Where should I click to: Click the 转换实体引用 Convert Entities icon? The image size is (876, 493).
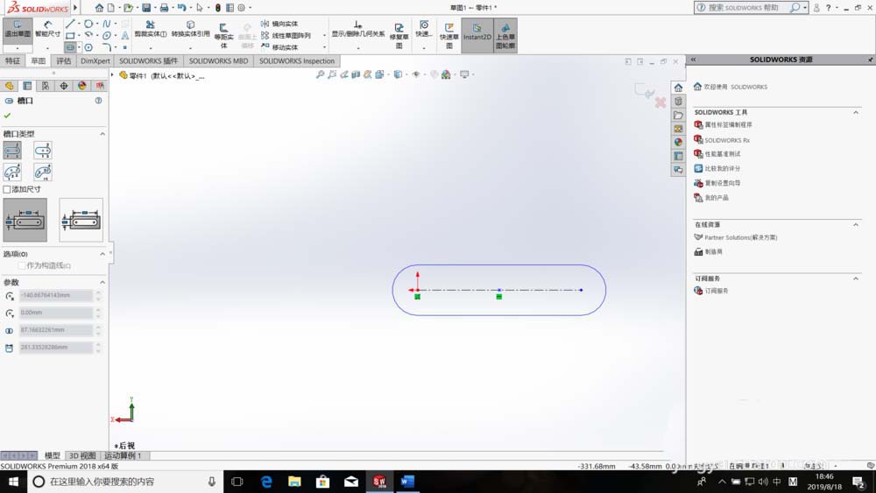click(x=190, y=29)
